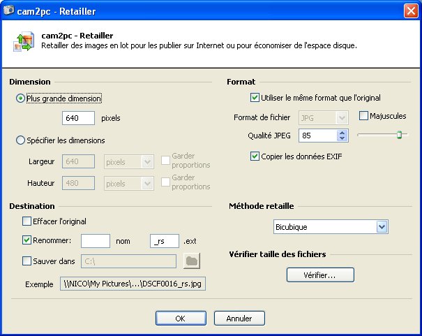
Task: Click the folder browse icon next to Sauver dans
Action: click(x=192, y=261)
